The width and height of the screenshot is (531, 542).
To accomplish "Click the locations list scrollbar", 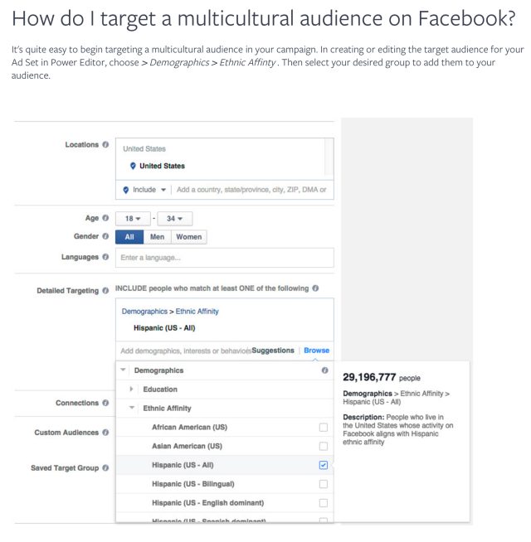I will (329, 157).
